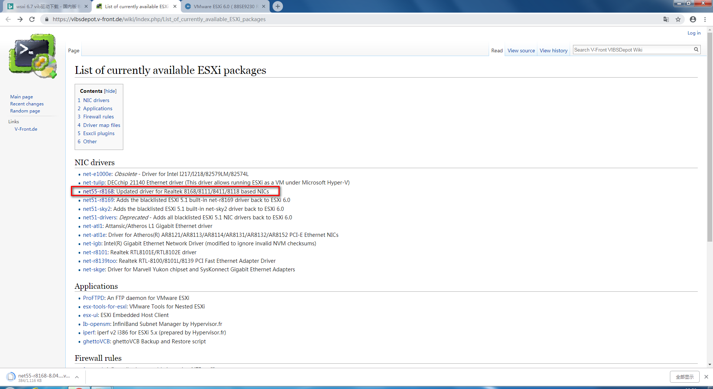Open the net51-drivers link
Image resolution: width=713 pixels, height=389 pixels.
pos(100,218)
